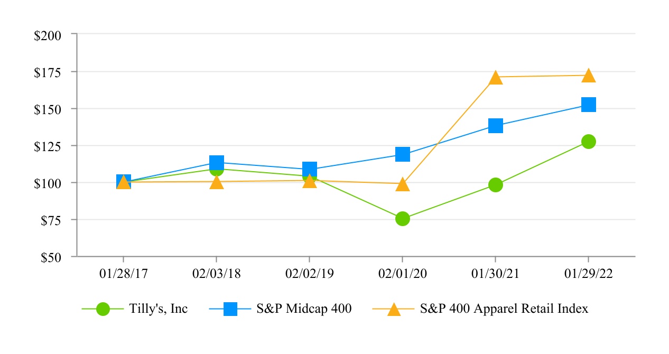Click blue square marker at 01/29/22
The image size is (669, 354).
(x=588, y=105)
